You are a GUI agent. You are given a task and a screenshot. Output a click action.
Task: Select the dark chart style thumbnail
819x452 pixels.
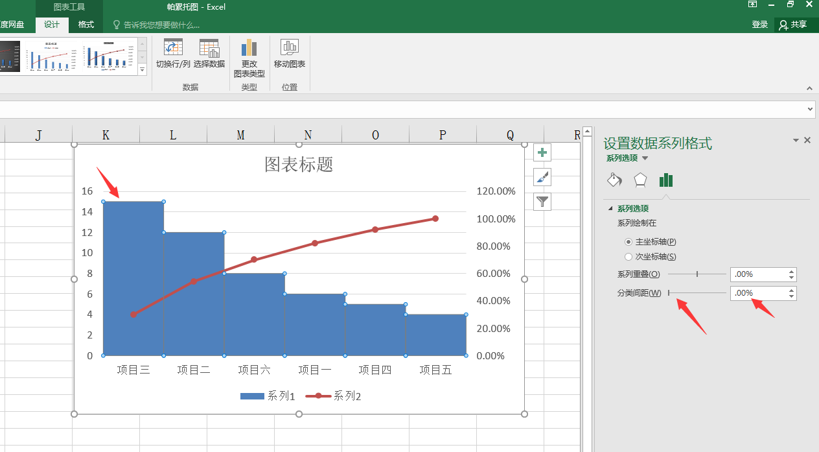pos(9,56)
